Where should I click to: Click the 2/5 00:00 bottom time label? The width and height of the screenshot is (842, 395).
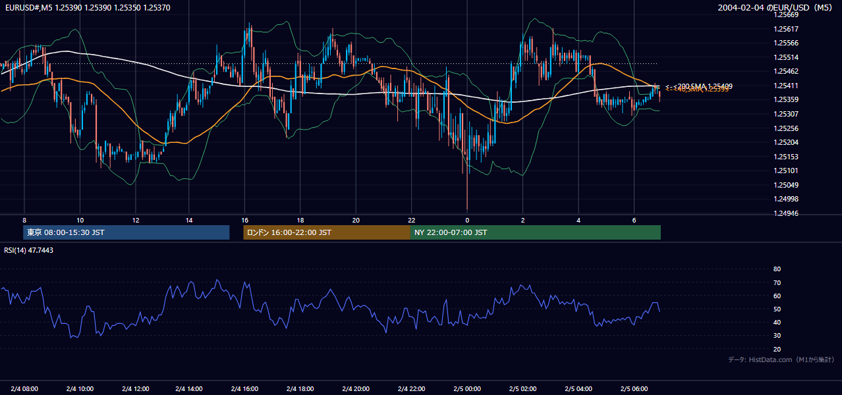[467, 388]
